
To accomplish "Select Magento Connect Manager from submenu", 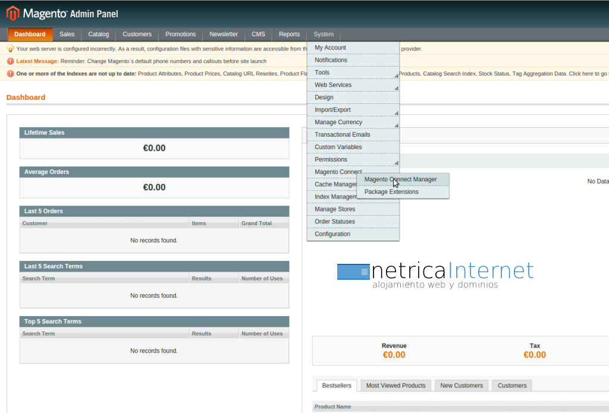I will [x=400, y=179].
